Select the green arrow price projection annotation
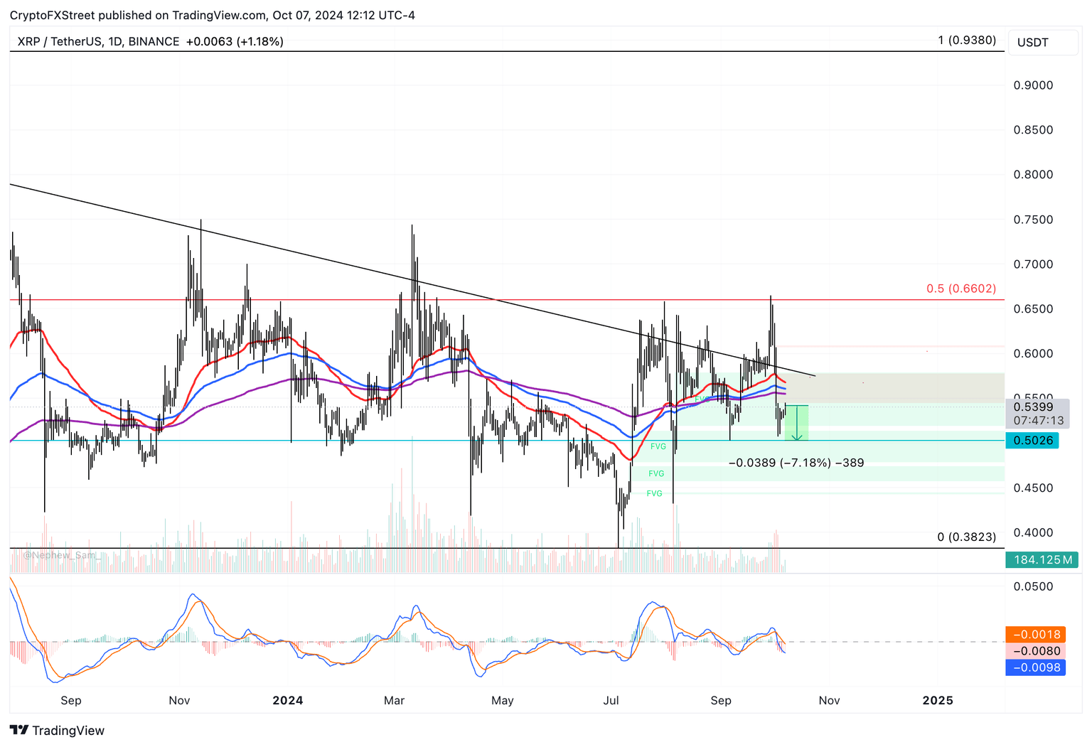The height and width of the screenshot is (747, 1092). pos(796,423)
